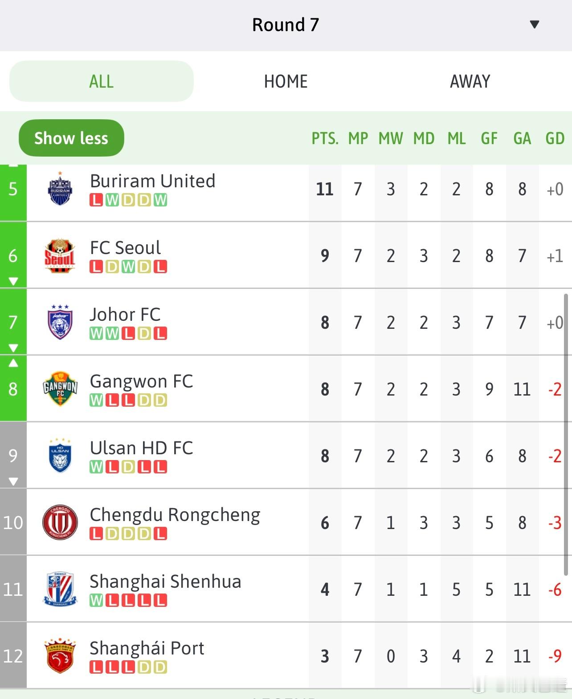This screenshot has height=699, width=572.
Task: Open the Buriram United club crest
Action: [x=60, y=189]
